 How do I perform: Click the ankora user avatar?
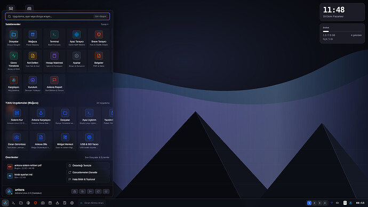pyautogui.click(x=9, y=192)
